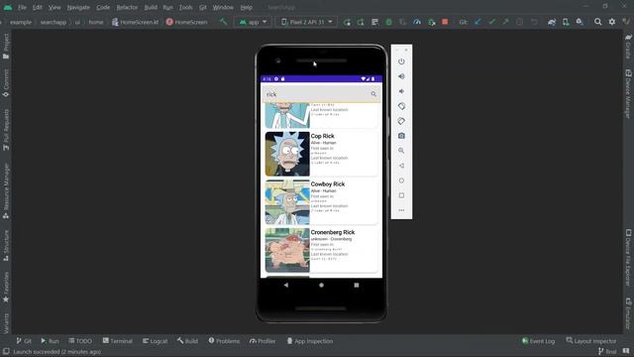Open the File menu

22,7
